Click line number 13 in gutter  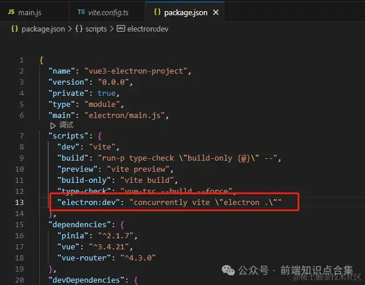[x=19, y=202]
